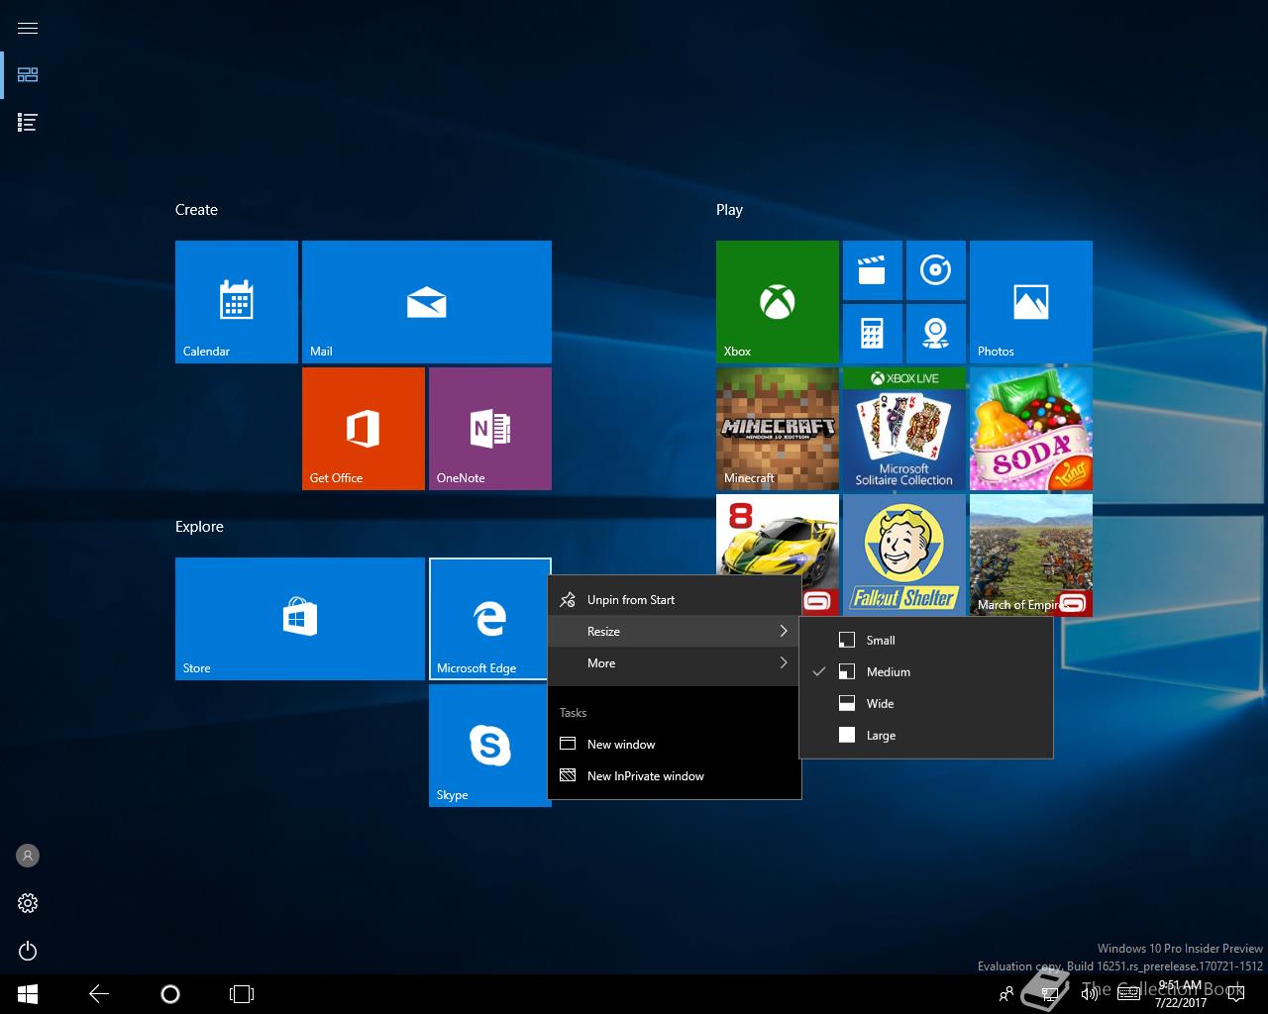Expand the hamburger menu at top-left

tap(28, 28)
